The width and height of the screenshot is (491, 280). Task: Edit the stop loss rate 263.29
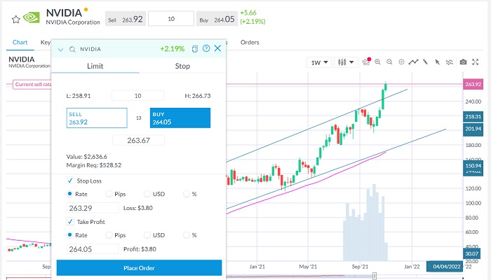point(93,208)
